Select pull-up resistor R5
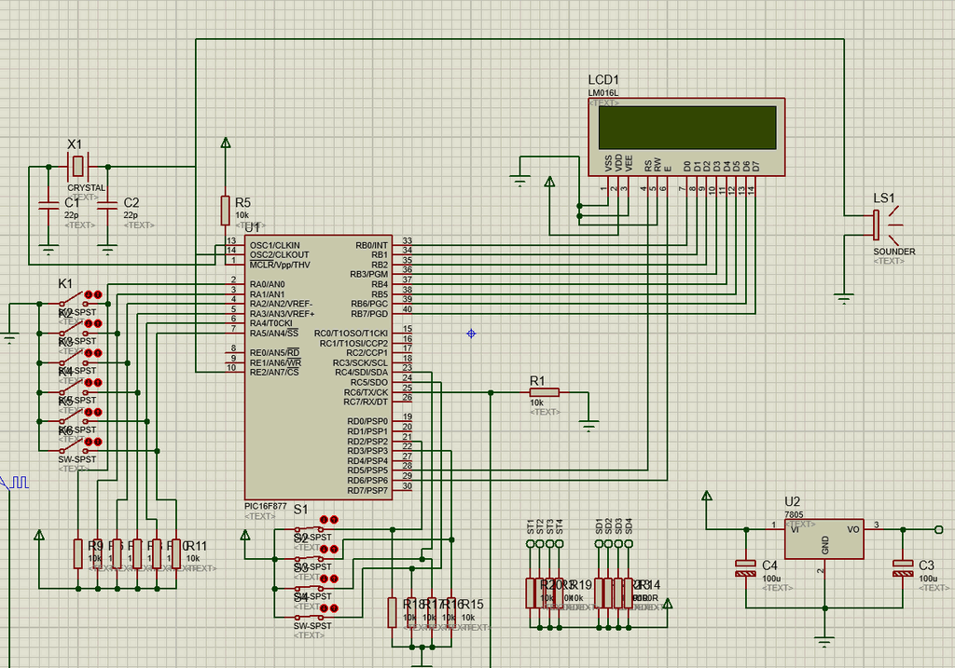This screenshot has width=955, height=668. tap(226, 211)
